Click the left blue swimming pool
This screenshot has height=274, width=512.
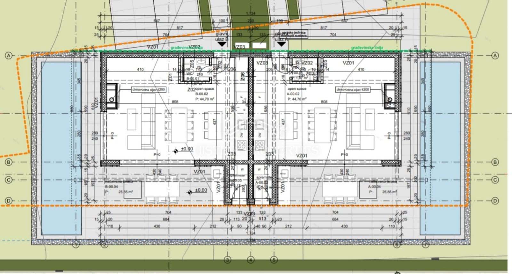point(61,147)
